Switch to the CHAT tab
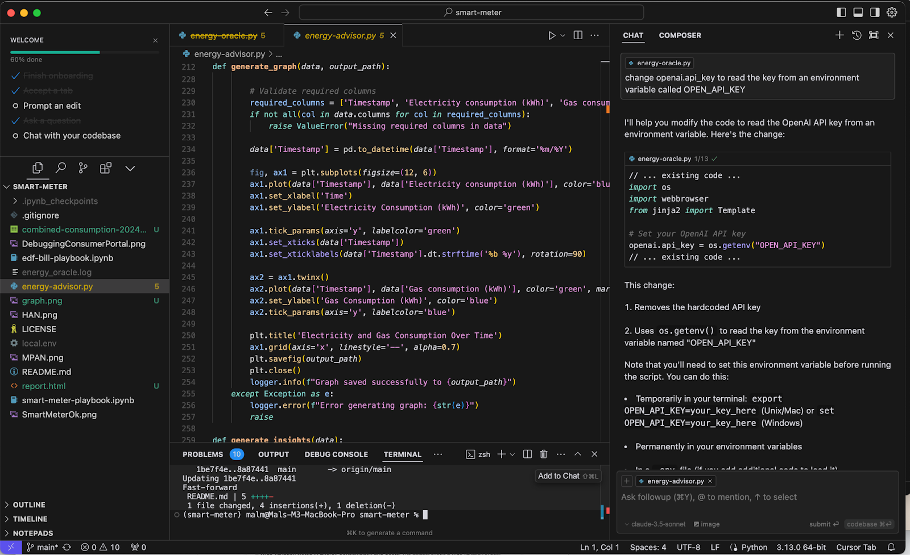910x555 pixels. coord(633,35)
